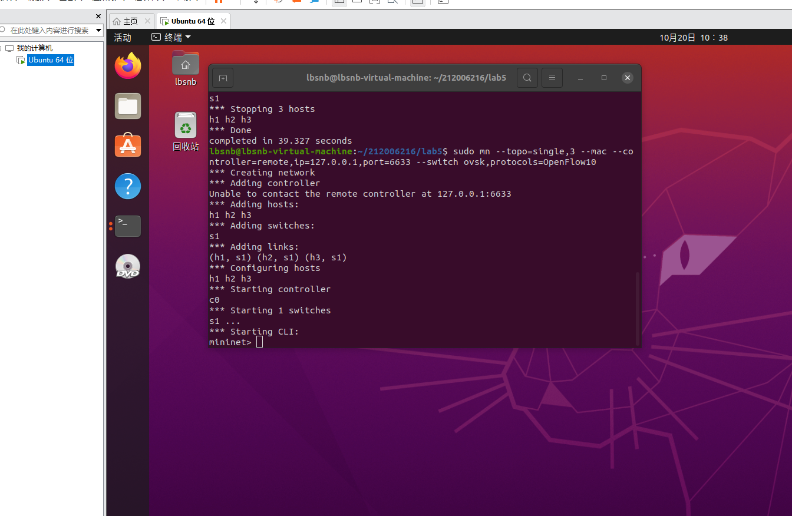The width and height of the screenshot is (792, 516).
Task: Focus the library search input field
Action: [49, 30]
